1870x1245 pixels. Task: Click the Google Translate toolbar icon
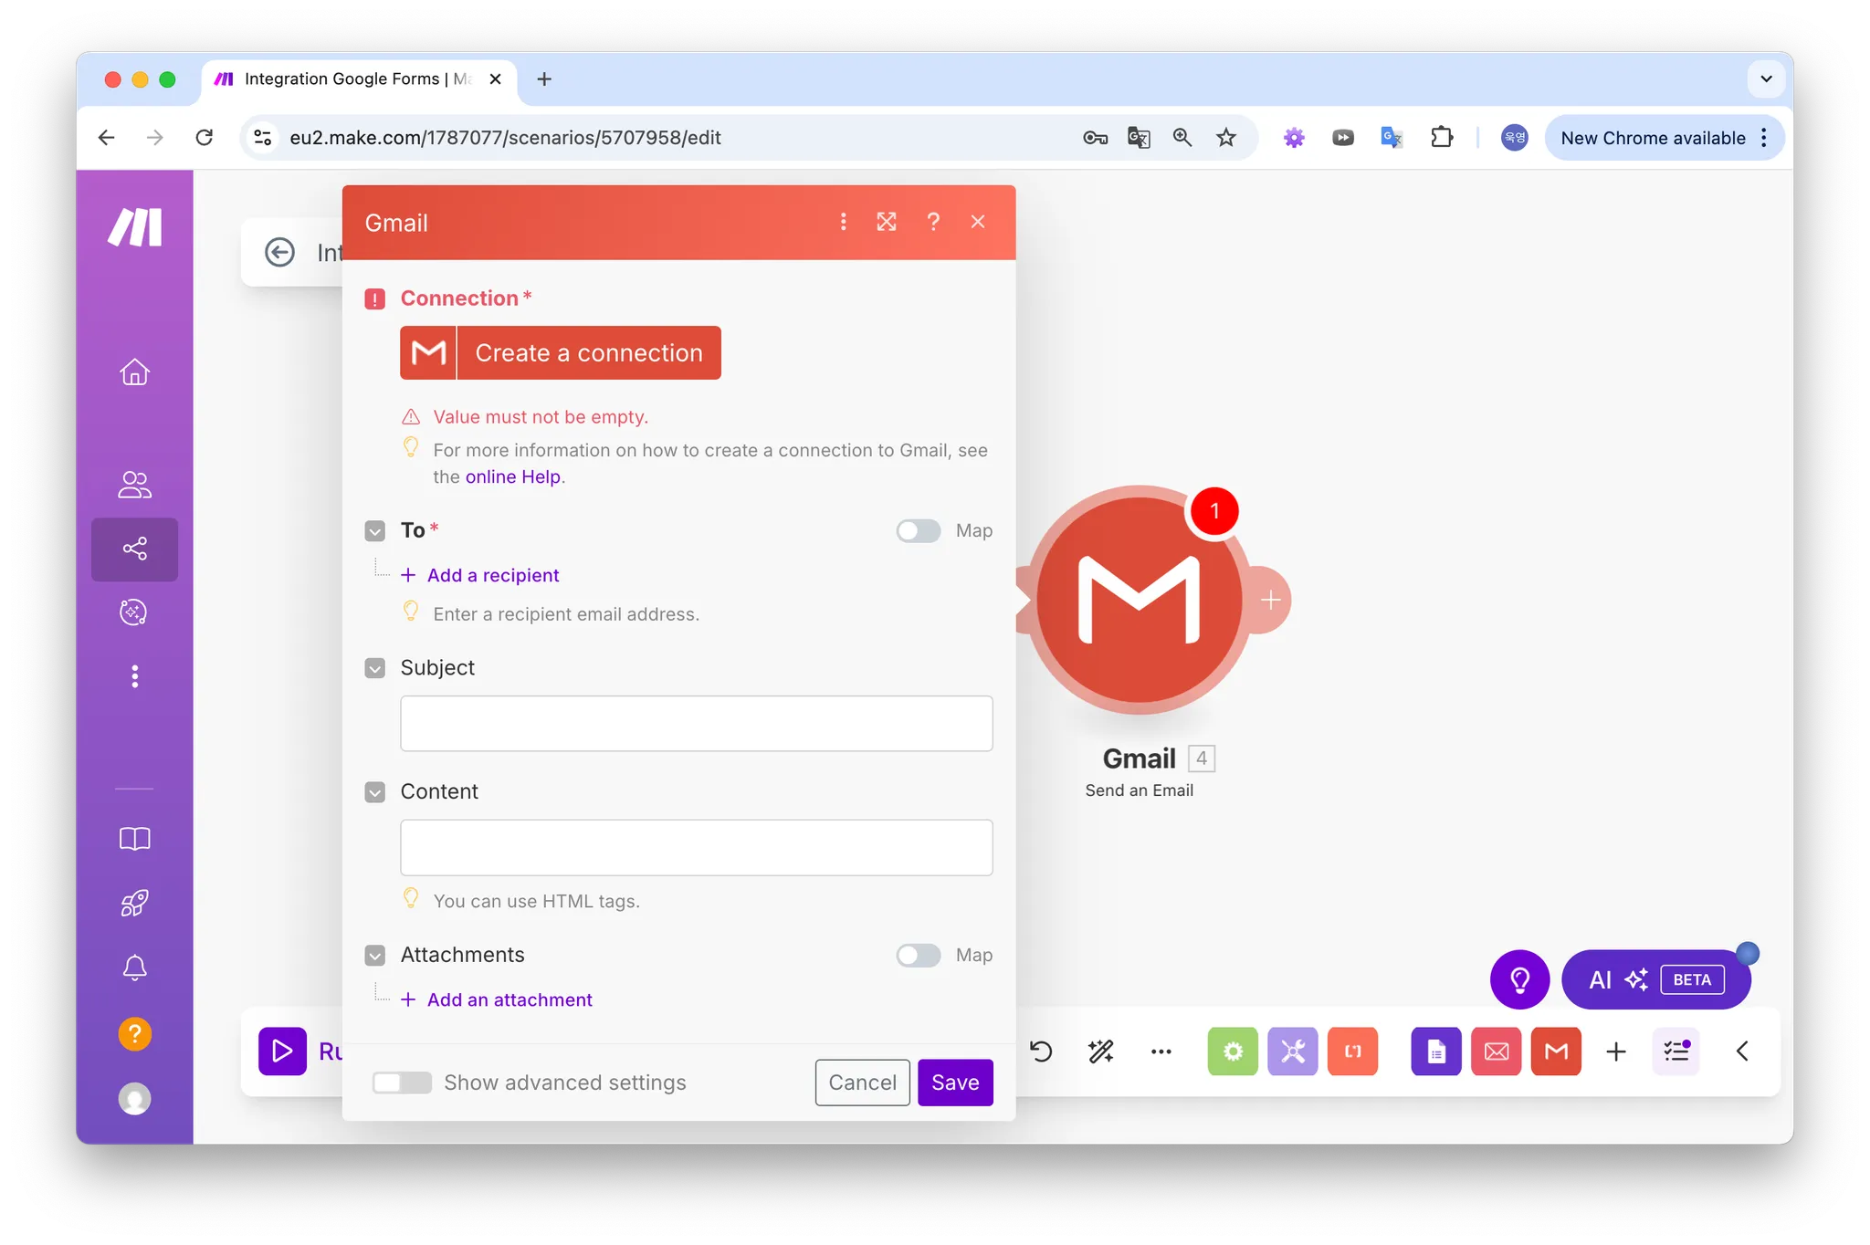1392,138
